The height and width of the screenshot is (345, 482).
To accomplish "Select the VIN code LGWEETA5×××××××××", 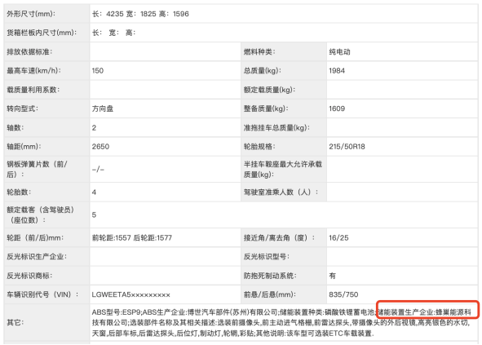I will coord(131,294).
